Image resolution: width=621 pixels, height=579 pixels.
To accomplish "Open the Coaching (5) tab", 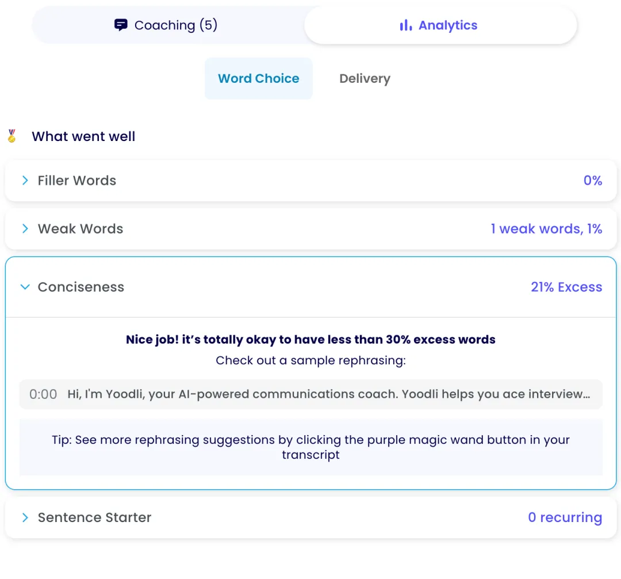I will pyautogui.click(x=168, y=25).
